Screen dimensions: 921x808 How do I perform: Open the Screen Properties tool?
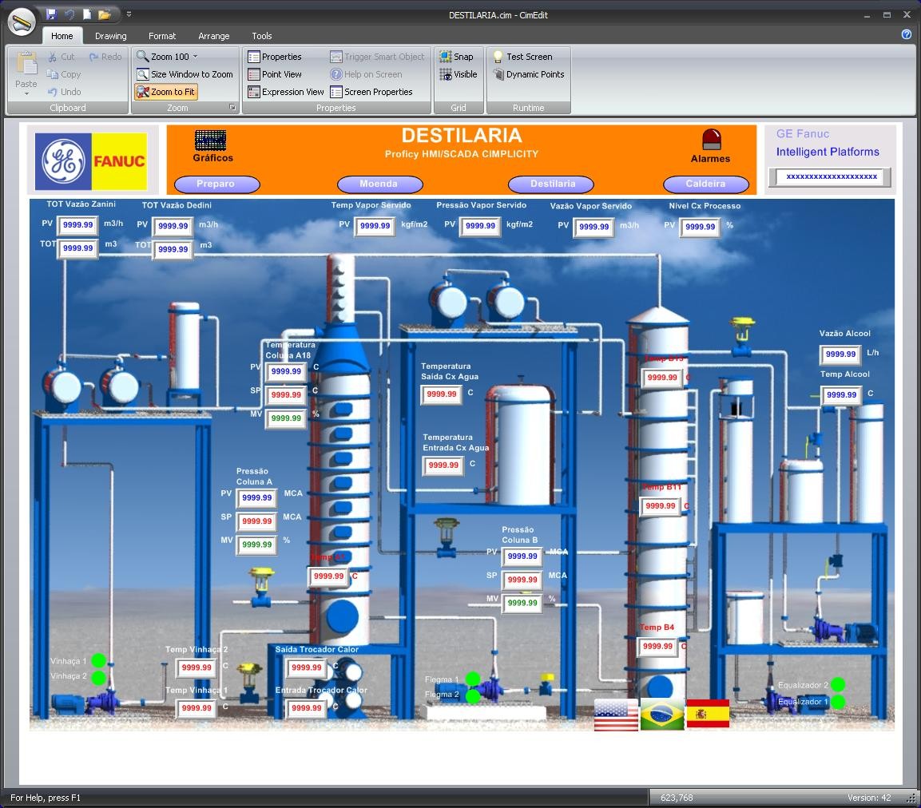[x=371, y=92]
